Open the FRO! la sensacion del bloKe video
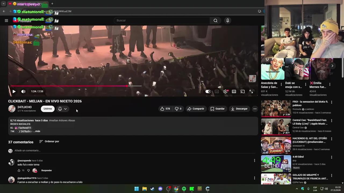The image size is (344, 193). [x=276, y=109]
